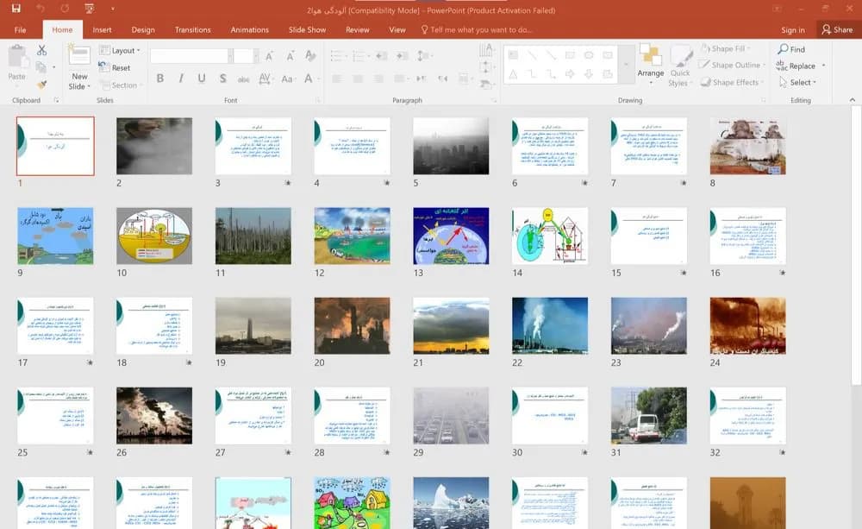Open the Select dropdown in Editing
This screenshot has height=529, width=862.
coord(798,82)
